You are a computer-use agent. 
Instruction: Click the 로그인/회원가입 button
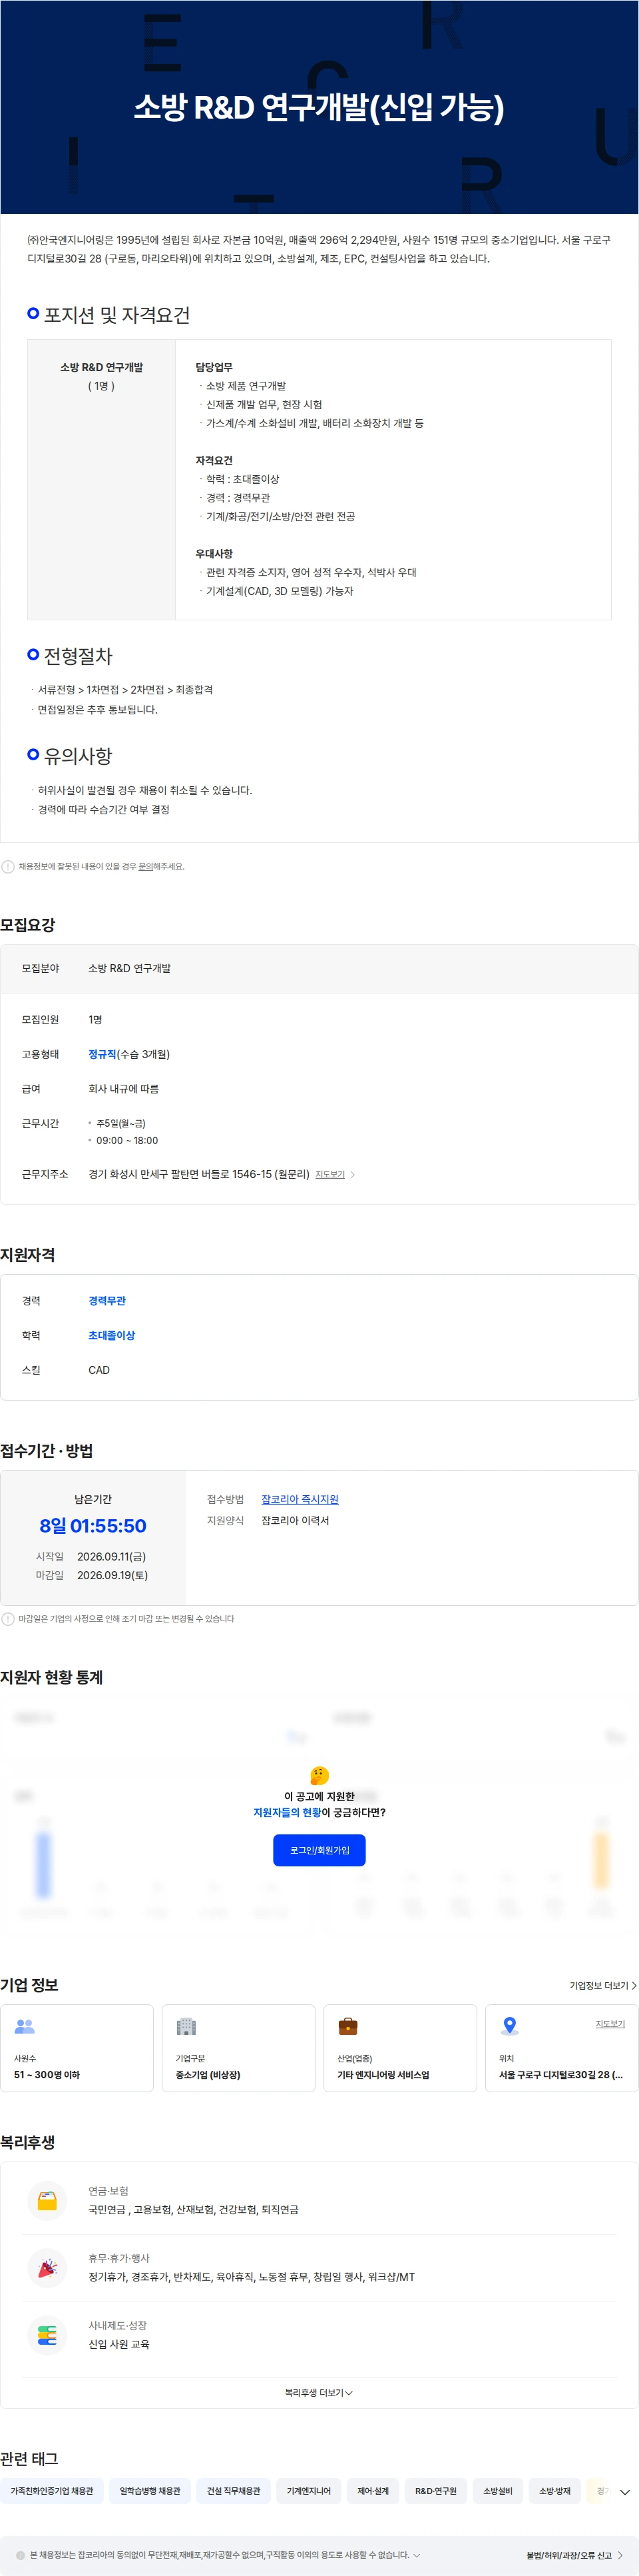coord(319,1850)
